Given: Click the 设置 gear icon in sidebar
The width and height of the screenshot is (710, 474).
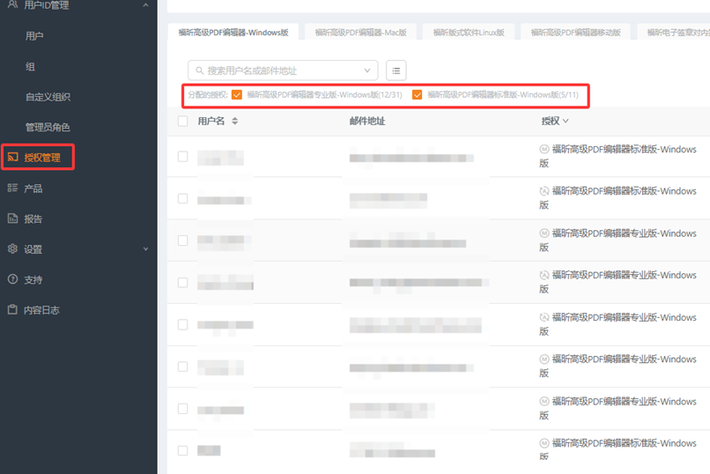Looking at the screenshot, I should 12,249.
